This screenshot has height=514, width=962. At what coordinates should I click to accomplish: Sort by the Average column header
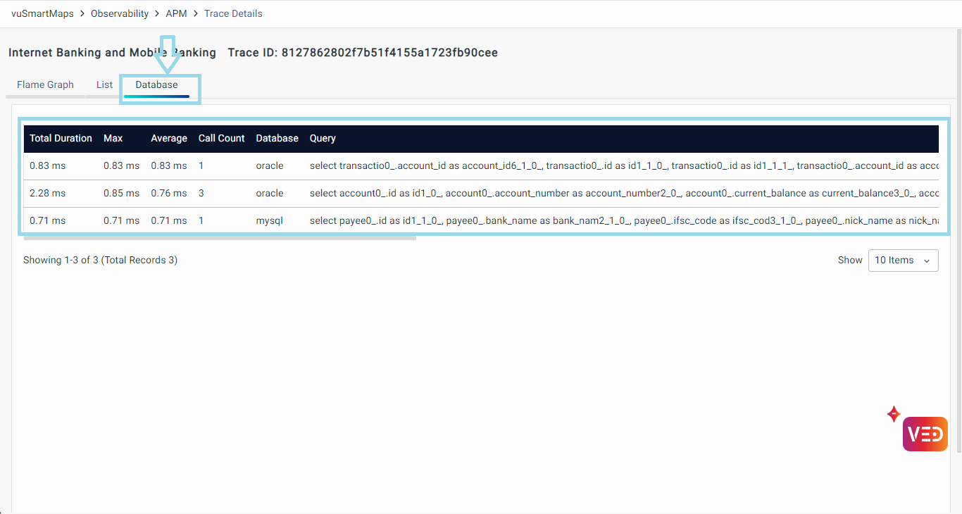point(169,139)
